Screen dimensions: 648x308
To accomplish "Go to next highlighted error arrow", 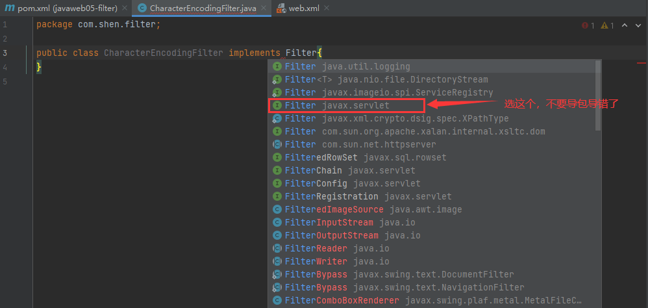I will [638, 25].
